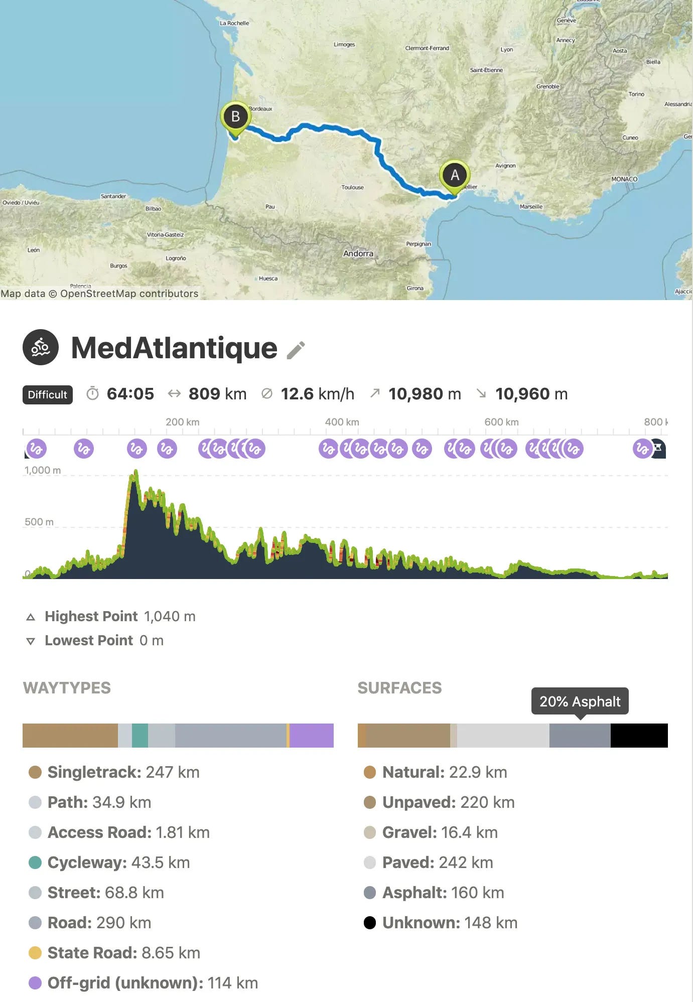The width and height of the screenshot is (693, 1002).
Task: Click the Lowest Point 0 m text
Action: point(104,640)
